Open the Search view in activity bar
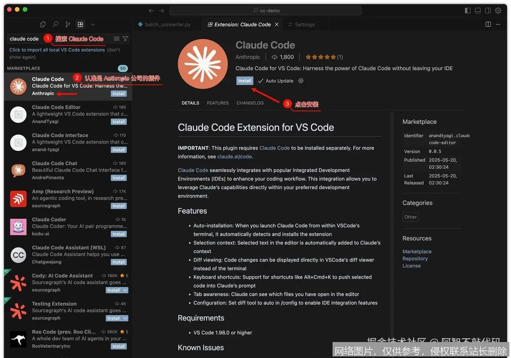This screenshot has width=511, height=358. (55, 24)
